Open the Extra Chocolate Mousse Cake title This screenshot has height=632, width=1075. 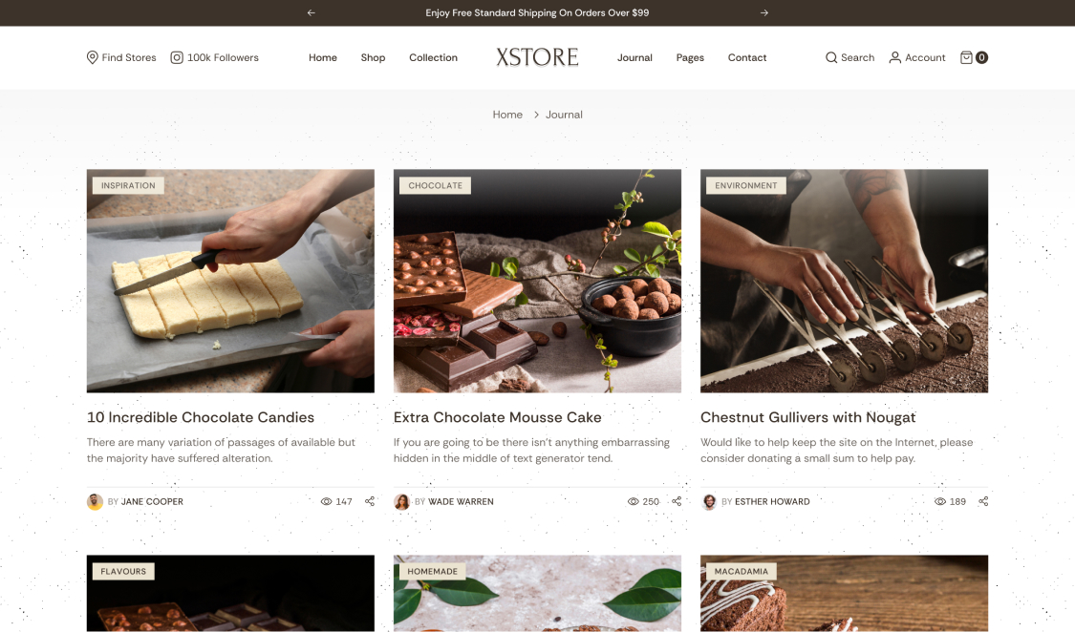coord(497,417)
